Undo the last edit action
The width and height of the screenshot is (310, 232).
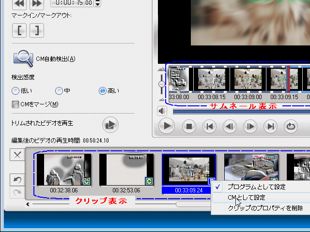point(17,180)
